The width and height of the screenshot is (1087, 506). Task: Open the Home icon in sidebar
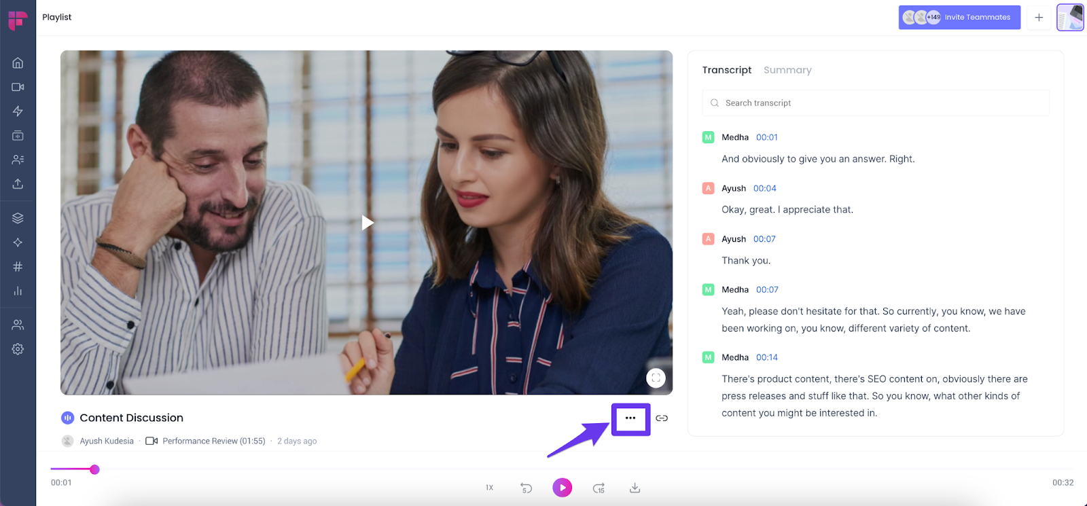18,63
